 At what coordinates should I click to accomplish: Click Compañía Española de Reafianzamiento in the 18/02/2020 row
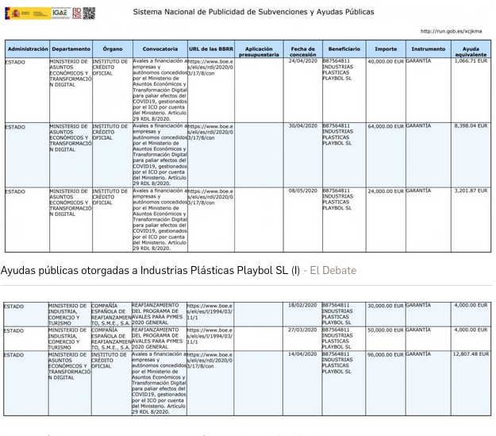tap(111, 314)
